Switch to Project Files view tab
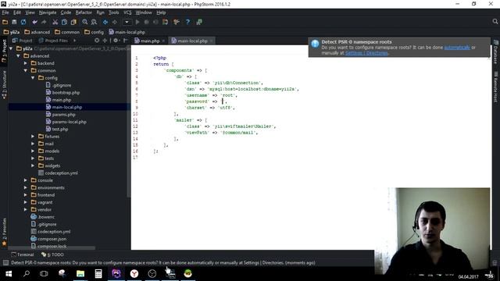 [x=53, y=41]
